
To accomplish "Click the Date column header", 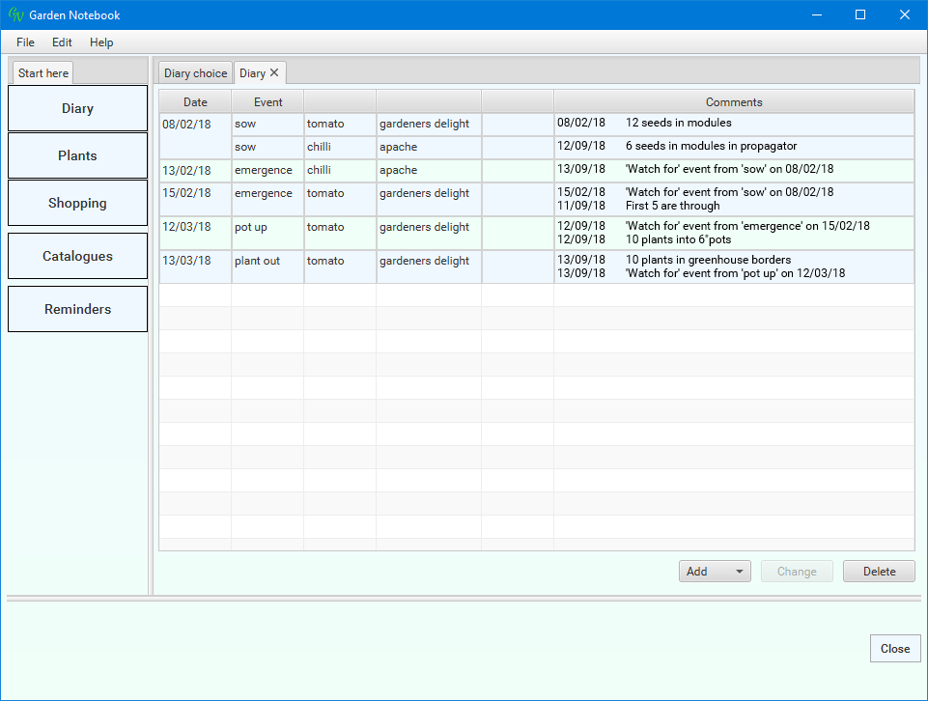I will click(x=195, y=102).
